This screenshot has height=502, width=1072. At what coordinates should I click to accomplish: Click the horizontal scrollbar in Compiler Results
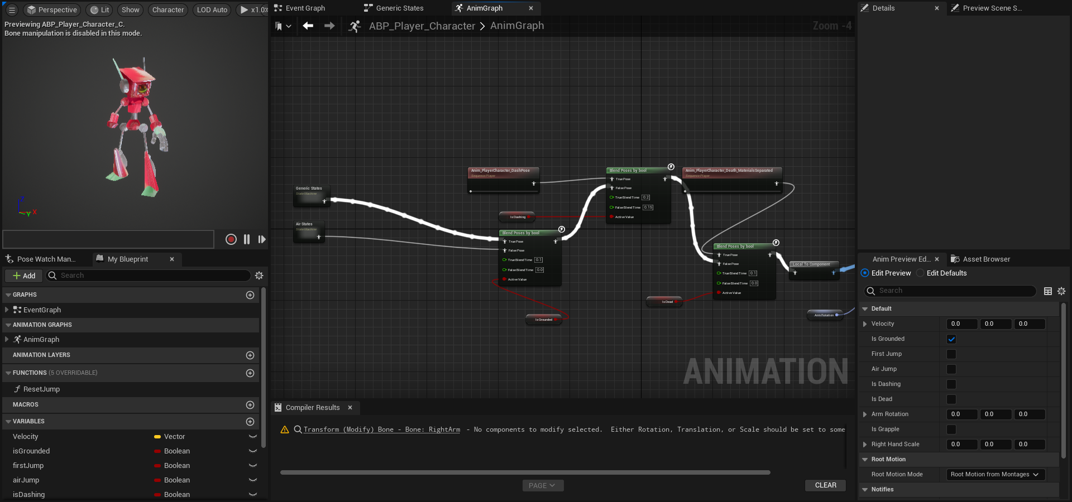tap(525, 472)
